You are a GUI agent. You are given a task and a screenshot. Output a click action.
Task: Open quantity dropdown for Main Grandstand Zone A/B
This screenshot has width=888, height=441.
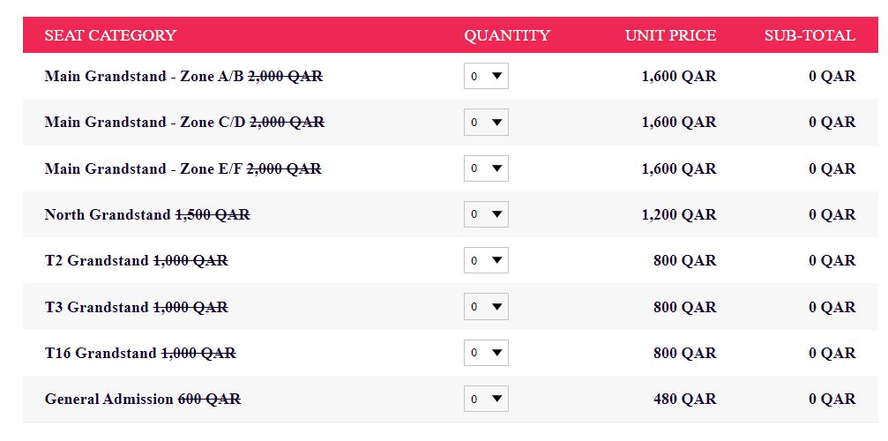[x=486, y=77]
